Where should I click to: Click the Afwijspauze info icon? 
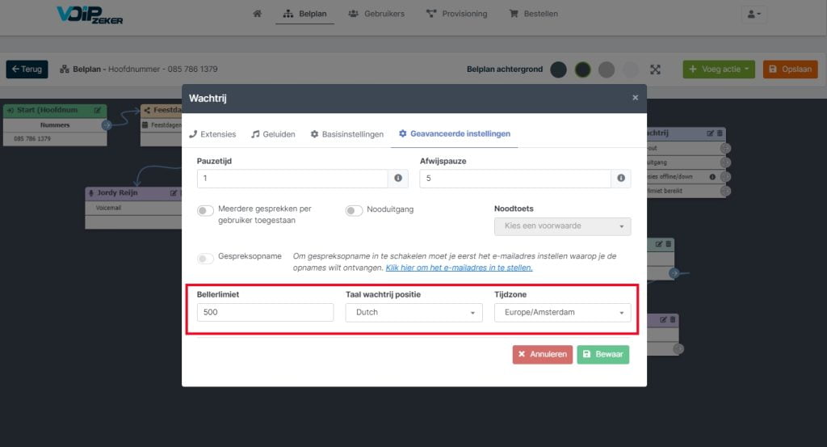click(621, 179)
